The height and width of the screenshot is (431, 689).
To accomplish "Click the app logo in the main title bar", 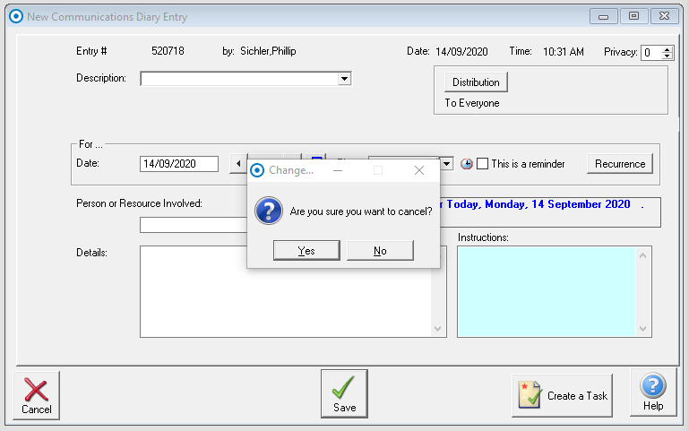I will pos(15,16).
